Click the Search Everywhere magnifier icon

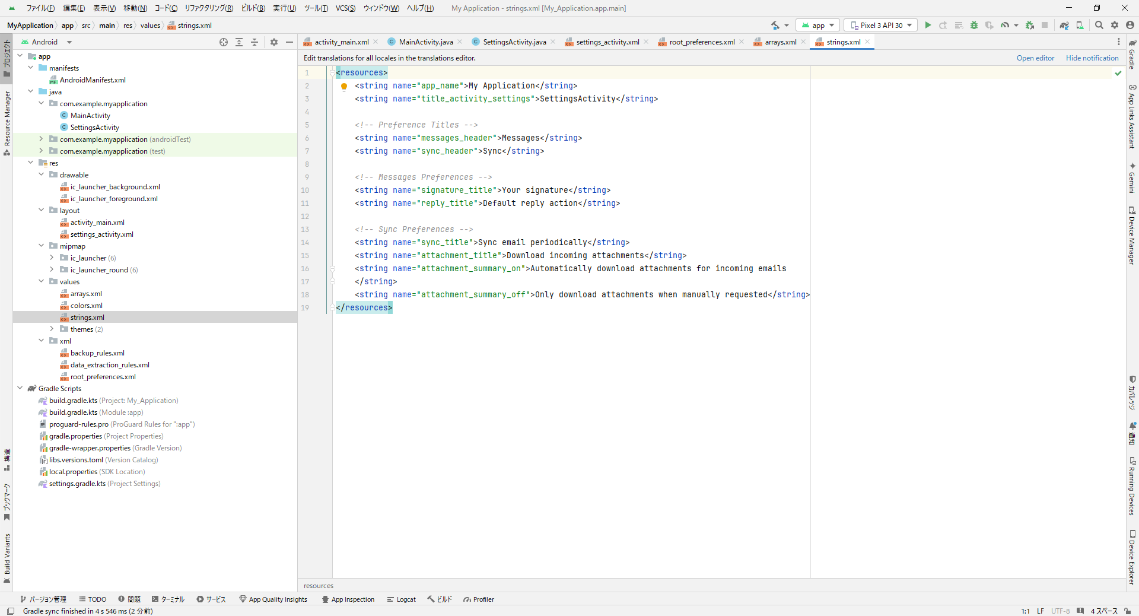click(1099, 25)
